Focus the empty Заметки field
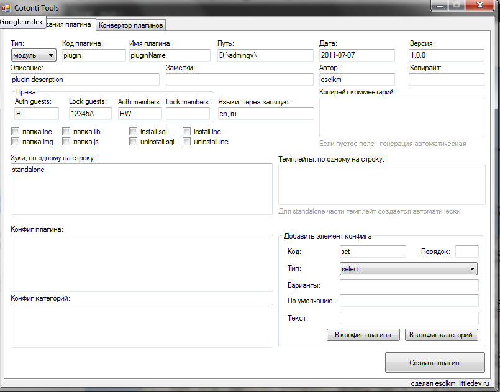Screen dimensions: 500x392 (x=240, y=80)
